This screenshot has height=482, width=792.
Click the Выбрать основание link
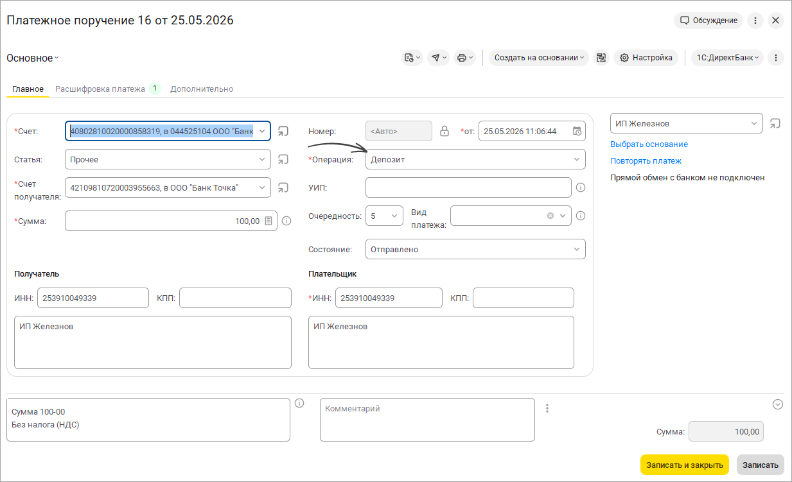point(649,144)
